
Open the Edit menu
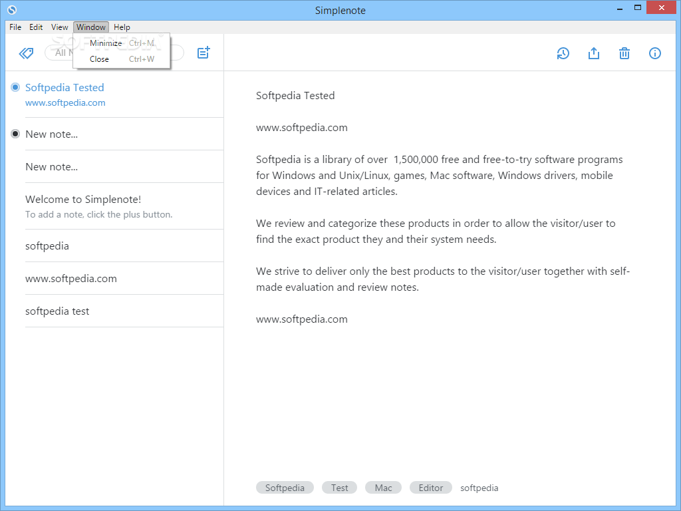tap(36, 27)
